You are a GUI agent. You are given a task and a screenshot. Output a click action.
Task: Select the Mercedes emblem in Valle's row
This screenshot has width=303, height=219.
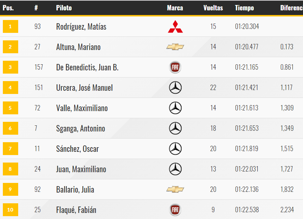[x=175, y=108]
